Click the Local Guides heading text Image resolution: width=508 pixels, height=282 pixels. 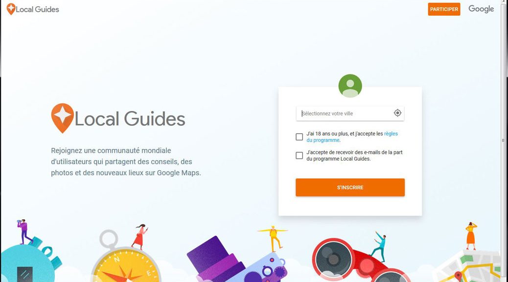[x=130, y=118]
